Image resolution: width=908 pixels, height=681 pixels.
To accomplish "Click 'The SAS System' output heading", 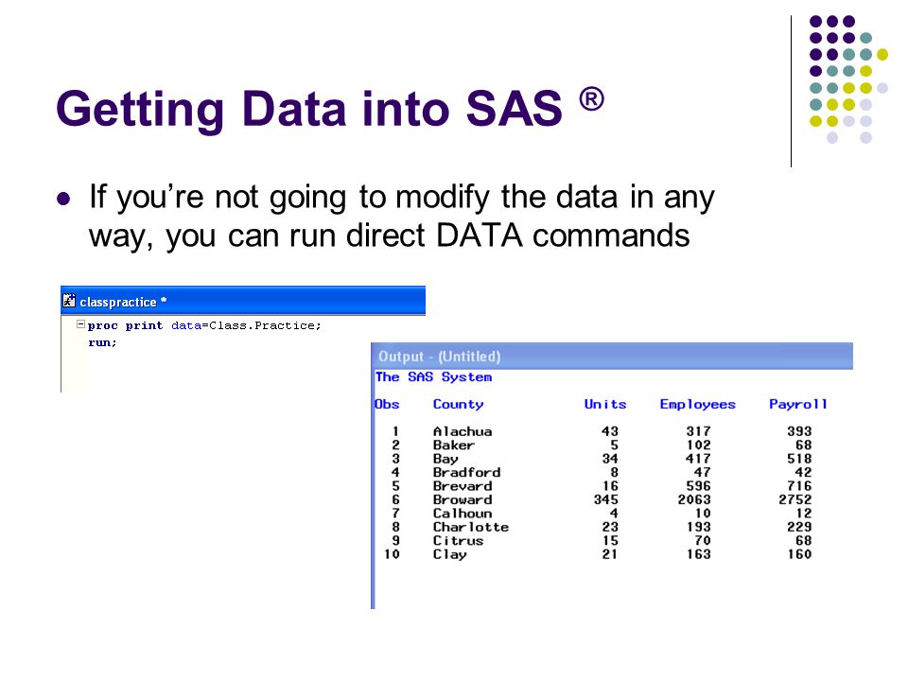I will (434, 377).
